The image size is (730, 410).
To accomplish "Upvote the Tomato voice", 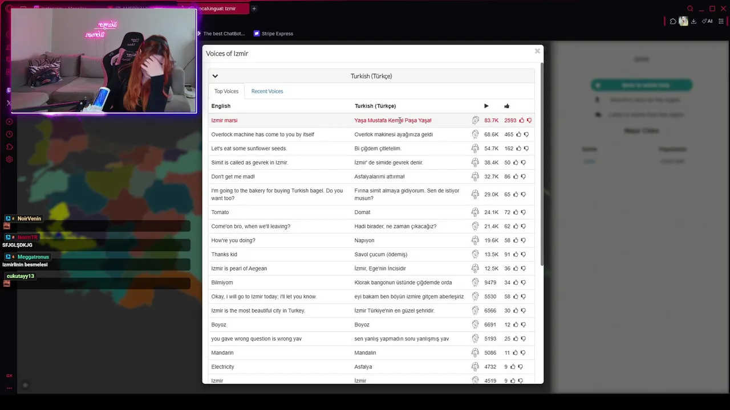I will [x=516, y=212].
